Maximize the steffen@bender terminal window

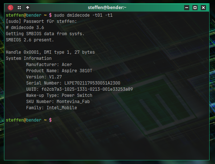195,8
